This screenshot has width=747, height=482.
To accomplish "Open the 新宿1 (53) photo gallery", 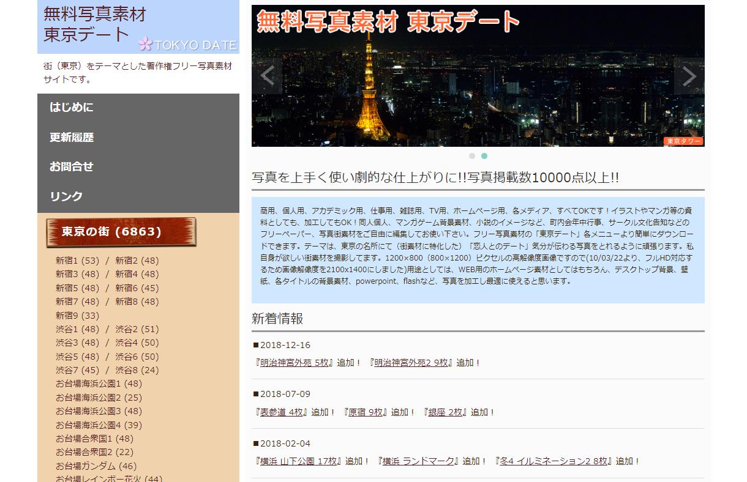I will click(77, 261).
